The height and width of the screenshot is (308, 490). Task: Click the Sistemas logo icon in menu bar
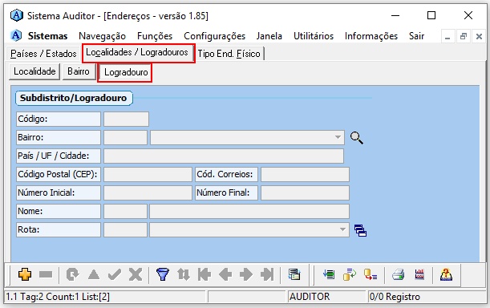[16, 35]
